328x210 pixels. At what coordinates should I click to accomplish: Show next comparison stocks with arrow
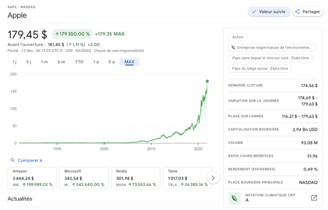pos(213,178)
